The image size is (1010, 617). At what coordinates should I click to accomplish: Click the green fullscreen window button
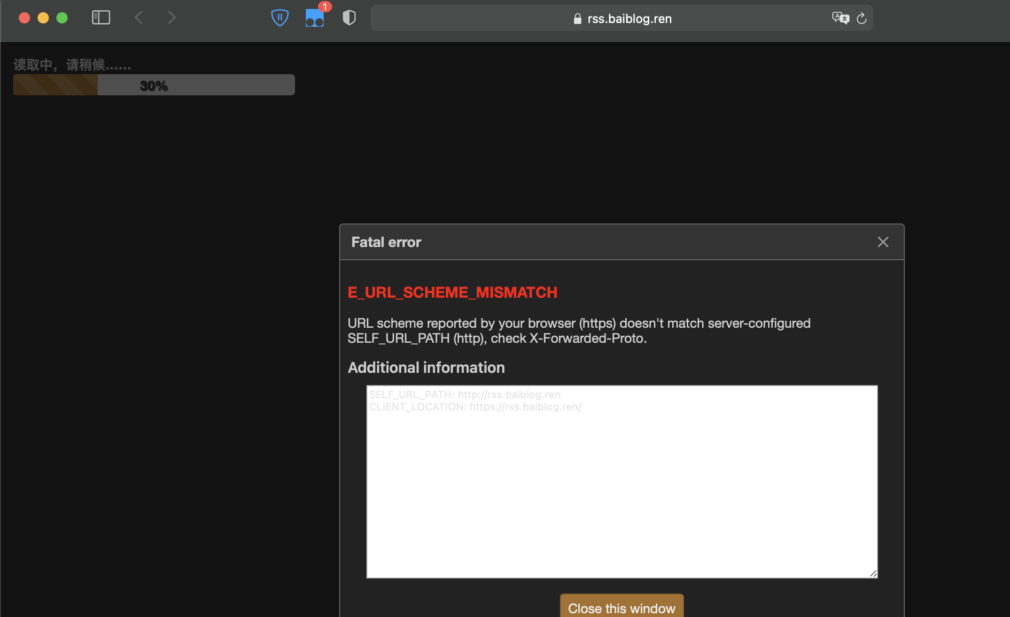pos(62,18)
